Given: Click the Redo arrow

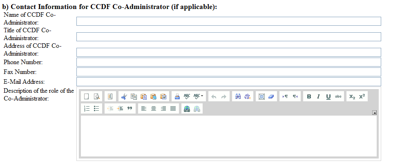Looking at the screenshot, I should (x=223, y=97).
